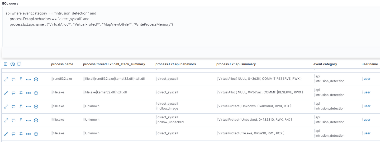Open analyzer for the hollow_unbacked event row
The width and height of the screenshot is (380, 142).
point(36,120)
